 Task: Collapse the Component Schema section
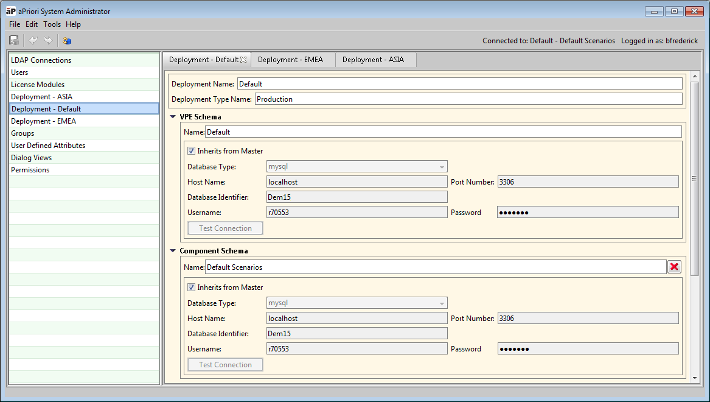click(173, 250)
